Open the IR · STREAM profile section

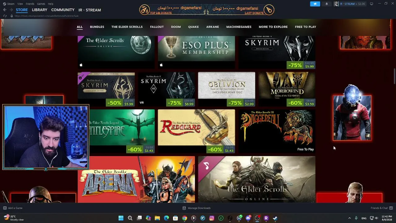[90, 10]
